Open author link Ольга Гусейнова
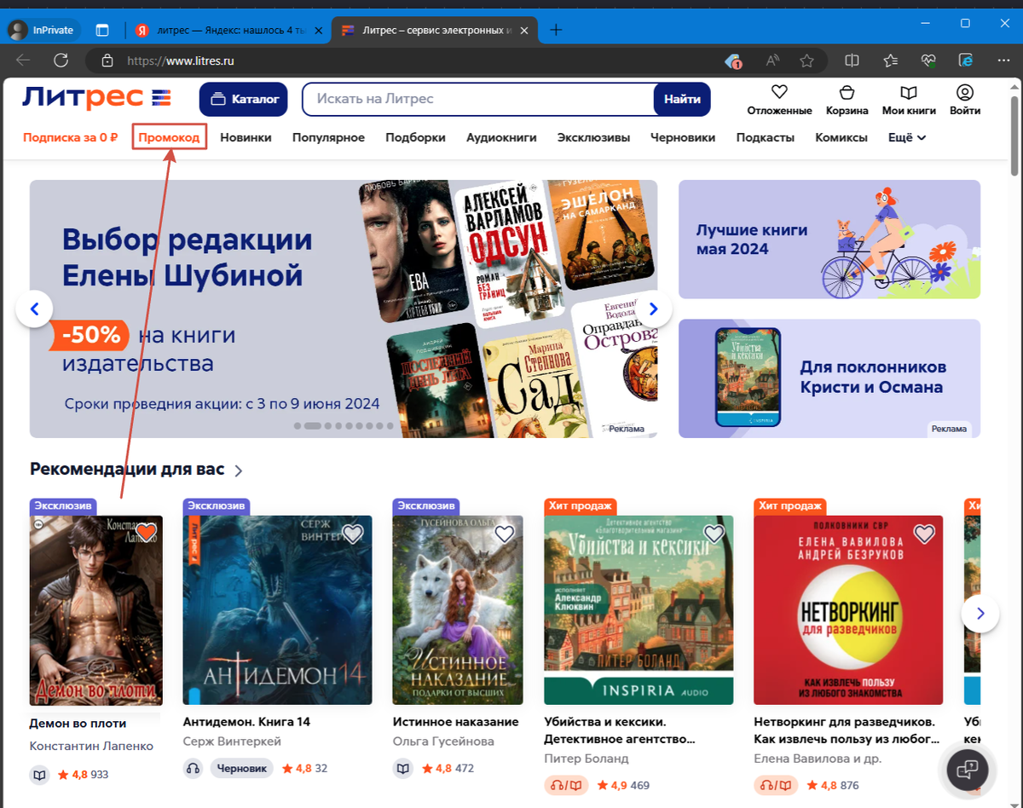 (x=443, y=742)
